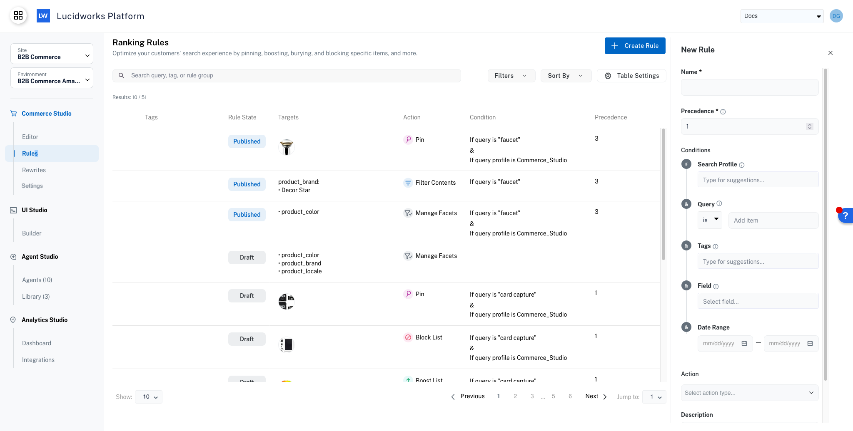The width and height of the screenshot is (853, 431).
Task: Open the Filters dropdown
Action: click(511, 76)
